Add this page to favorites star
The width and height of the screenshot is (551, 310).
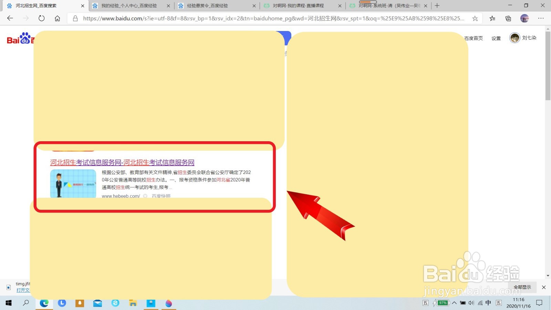tap(475, 18)
